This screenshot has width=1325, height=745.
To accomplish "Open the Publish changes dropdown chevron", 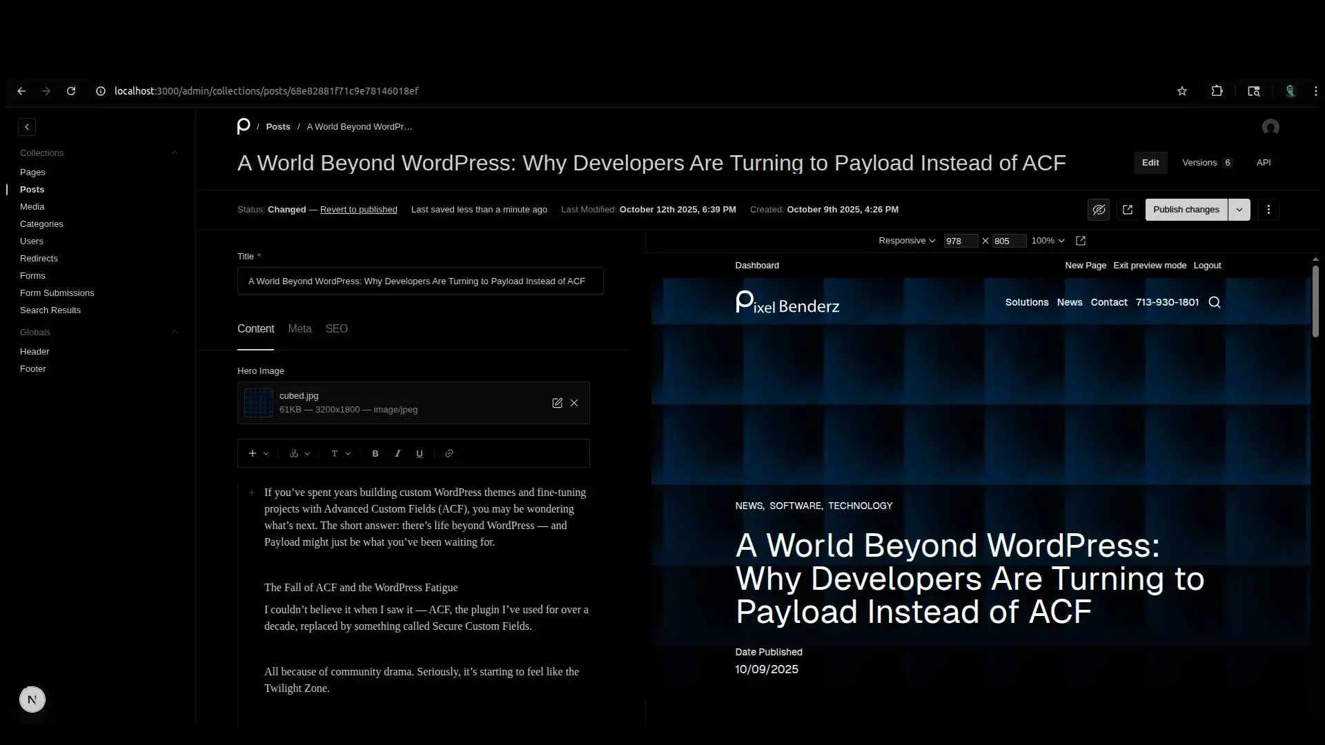I will click(1239, 209).
